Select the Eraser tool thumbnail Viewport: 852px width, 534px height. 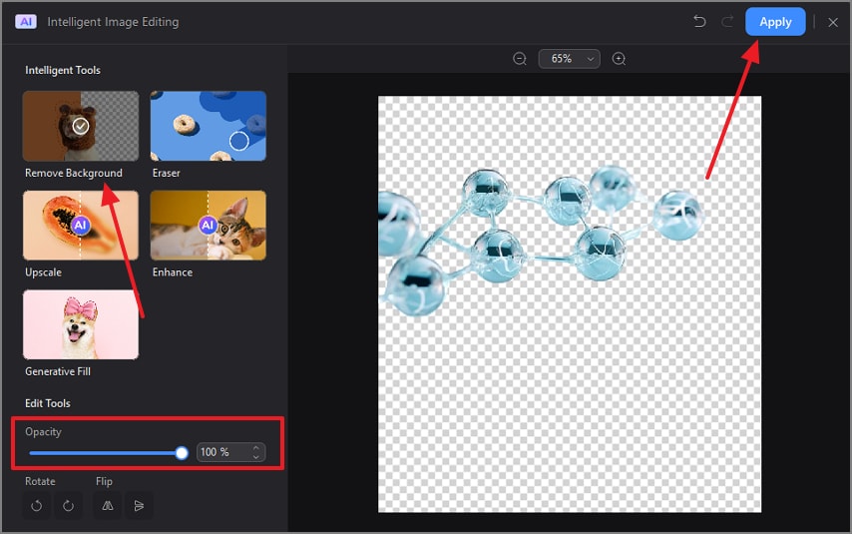209,126
